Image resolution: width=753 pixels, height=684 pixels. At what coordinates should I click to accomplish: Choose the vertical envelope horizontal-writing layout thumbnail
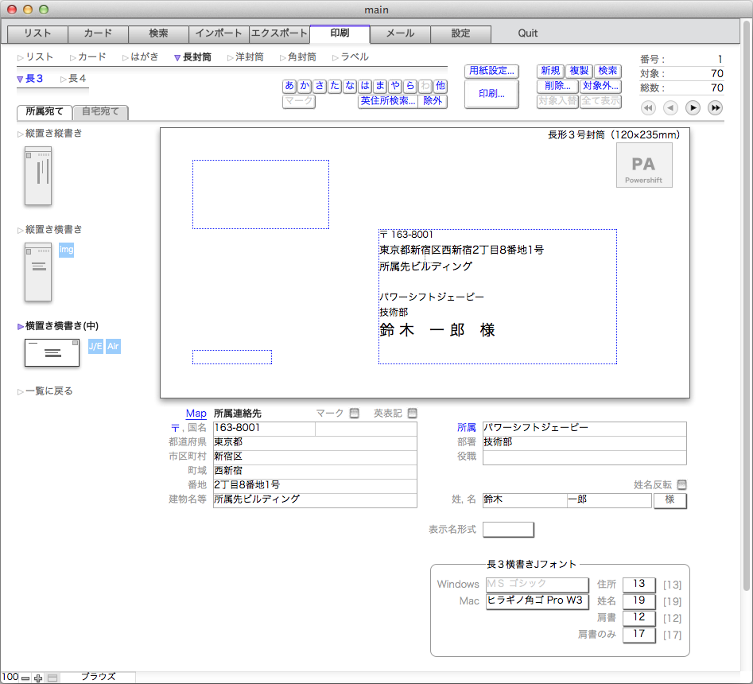38,272
